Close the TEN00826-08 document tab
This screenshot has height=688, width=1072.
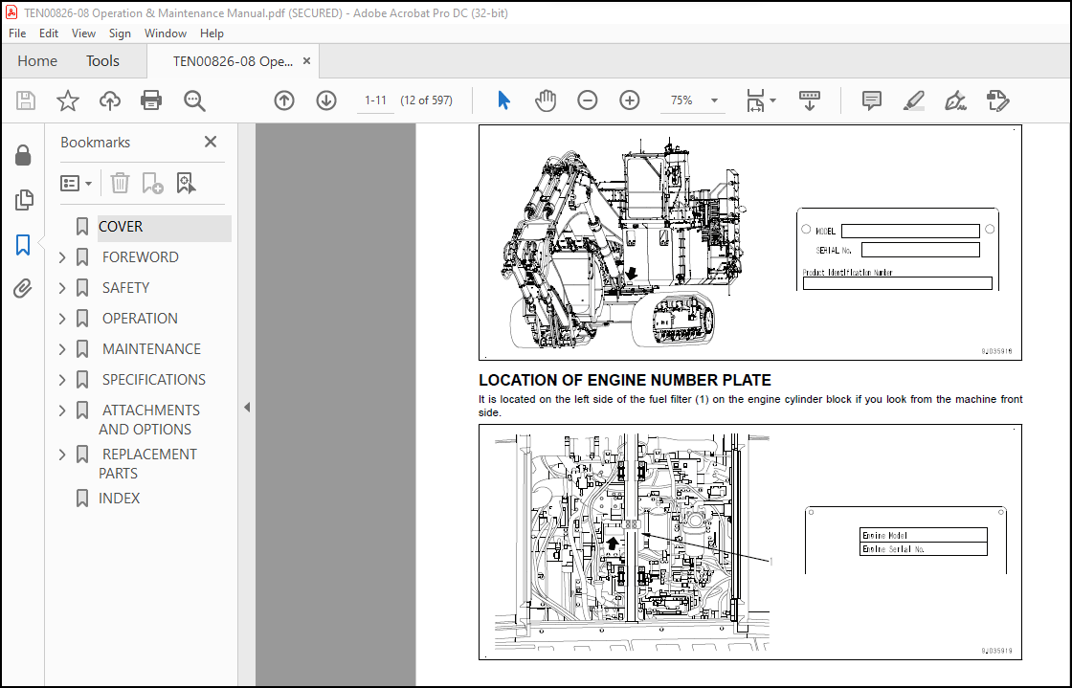307,61
